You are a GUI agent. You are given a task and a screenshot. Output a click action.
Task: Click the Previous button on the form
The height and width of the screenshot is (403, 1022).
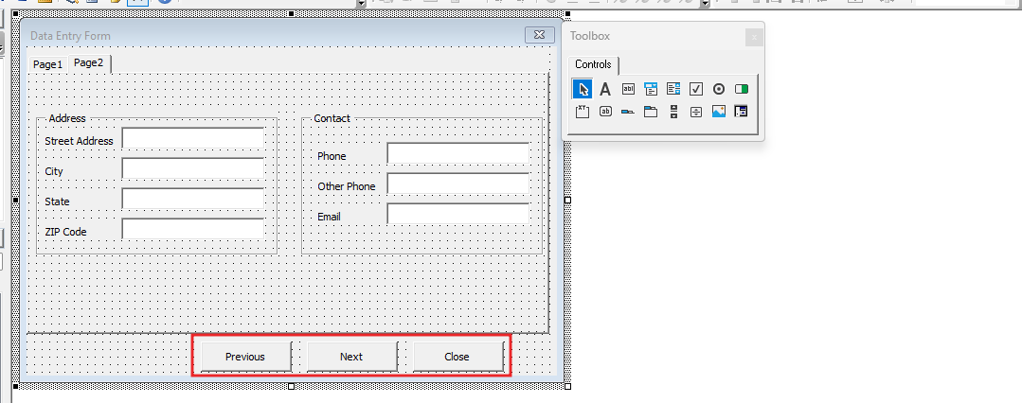tap(244, 357)
